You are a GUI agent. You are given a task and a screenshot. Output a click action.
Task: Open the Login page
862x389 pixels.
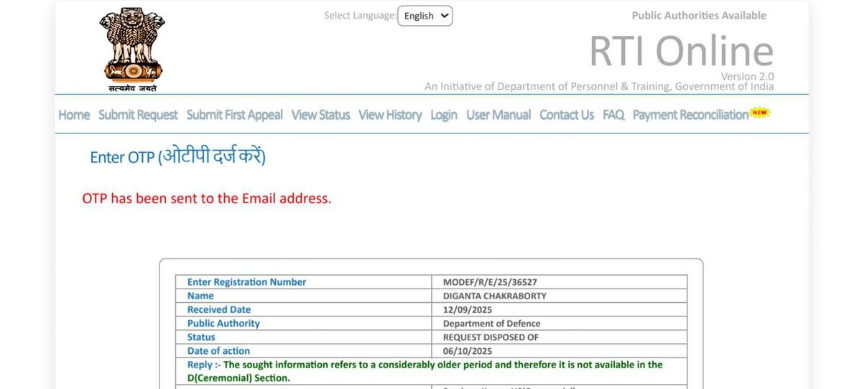tap(444, 115)
